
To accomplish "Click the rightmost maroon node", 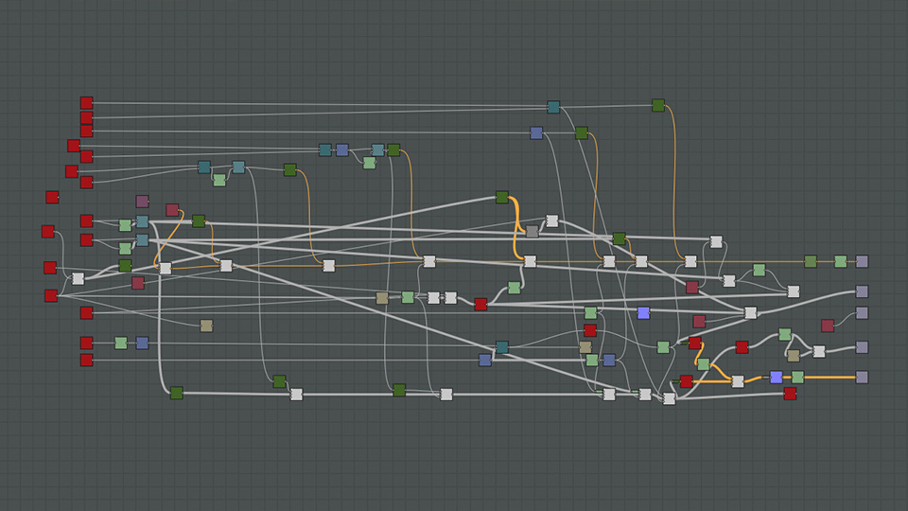I will pyautogui.click(x=828, y=326).
